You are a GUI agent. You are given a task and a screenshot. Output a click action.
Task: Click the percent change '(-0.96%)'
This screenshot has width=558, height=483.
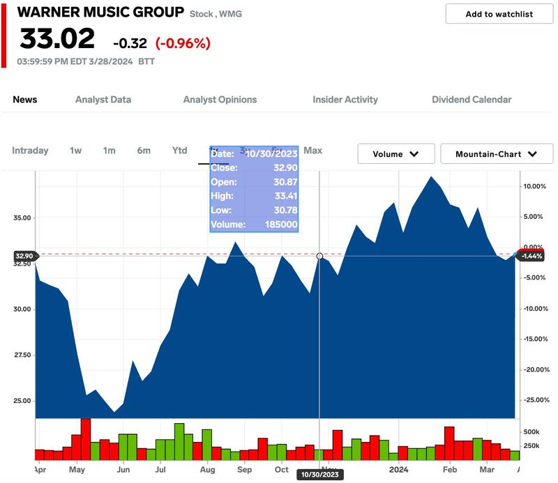(183, 43)
